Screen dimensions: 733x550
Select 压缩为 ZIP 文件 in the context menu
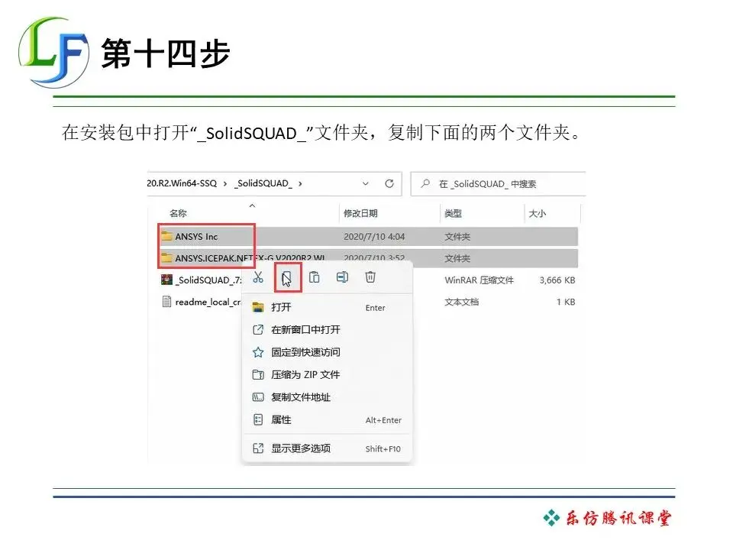[328, 374]
